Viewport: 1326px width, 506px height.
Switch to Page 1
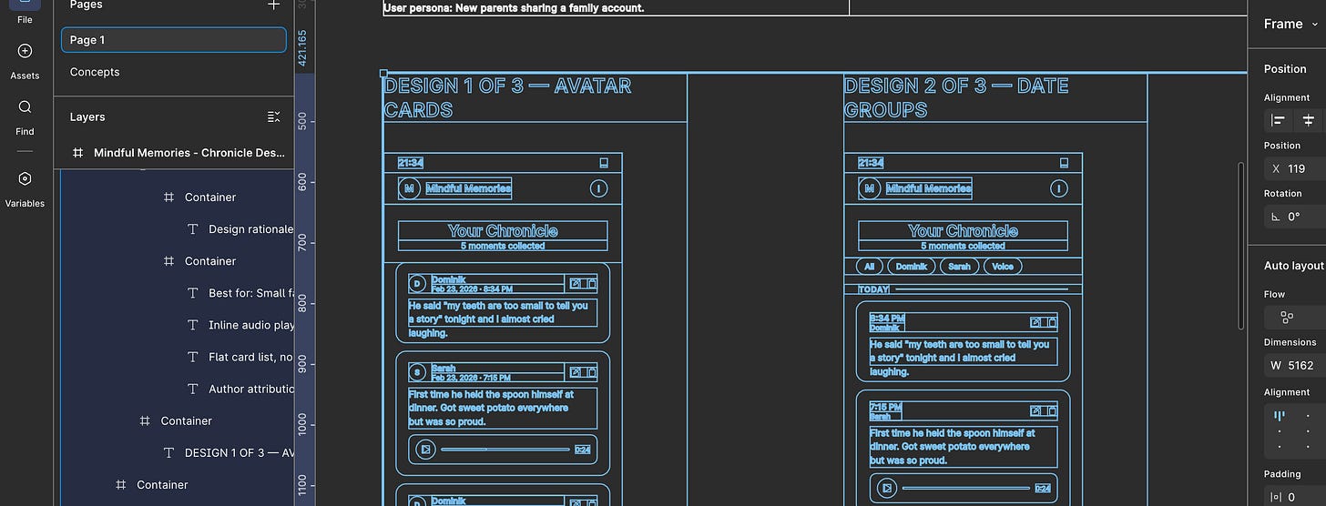(x=174, y=40)
